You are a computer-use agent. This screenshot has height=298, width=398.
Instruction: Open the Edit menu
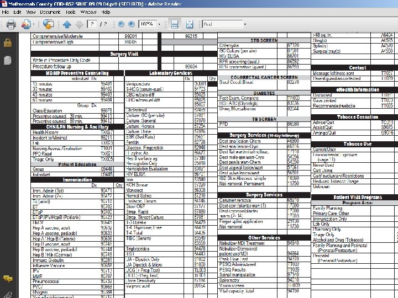pos(17,12)
